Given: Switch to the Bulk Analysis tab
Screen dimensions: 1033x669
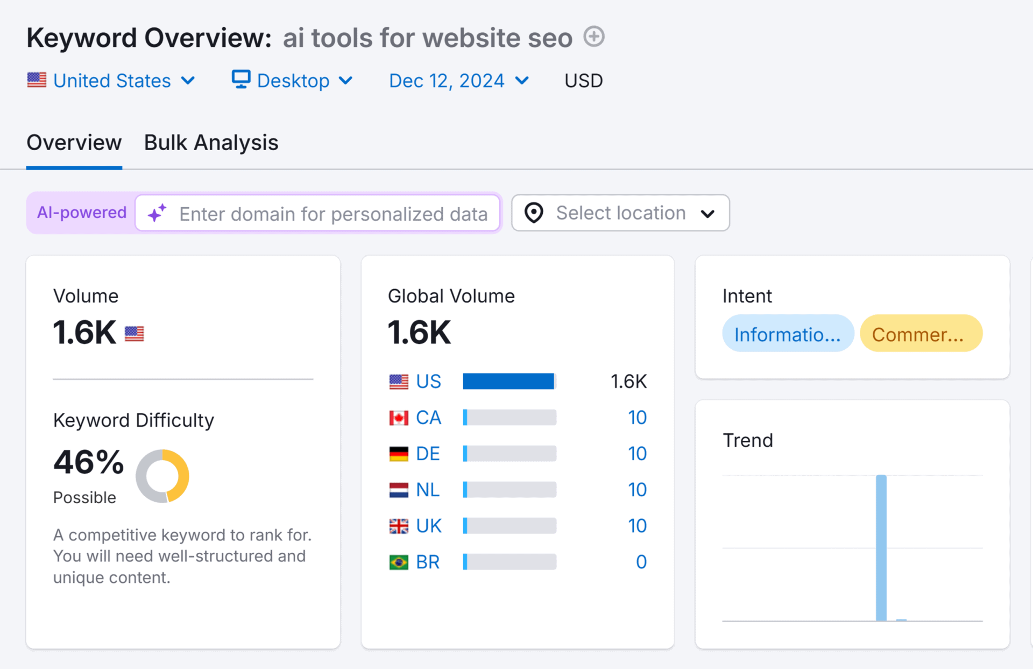Looking at the screenshot, I should 210,143.
